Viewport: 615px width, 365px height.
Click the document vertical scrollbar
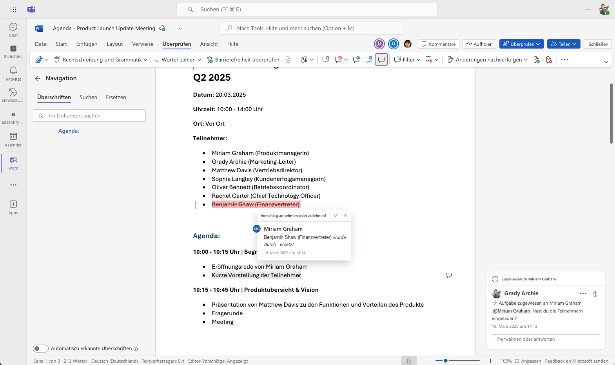click(x=611, y=114)
